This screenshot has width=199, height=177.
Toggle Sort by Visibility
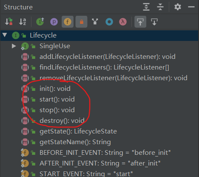coord(9,22)
